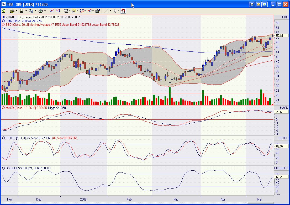
Task: Click the 2009 label on time axis
Action: pos(83,199)
